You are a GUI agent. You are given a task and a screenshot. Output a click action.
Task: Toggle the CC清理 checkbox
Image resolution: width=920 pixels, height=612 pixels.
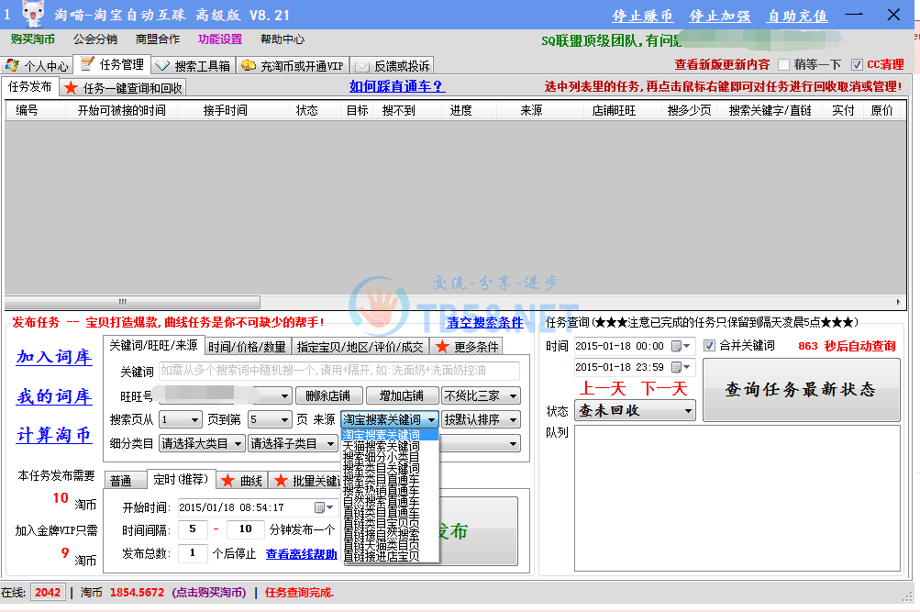pyautogui.click(x=857, y=64)
